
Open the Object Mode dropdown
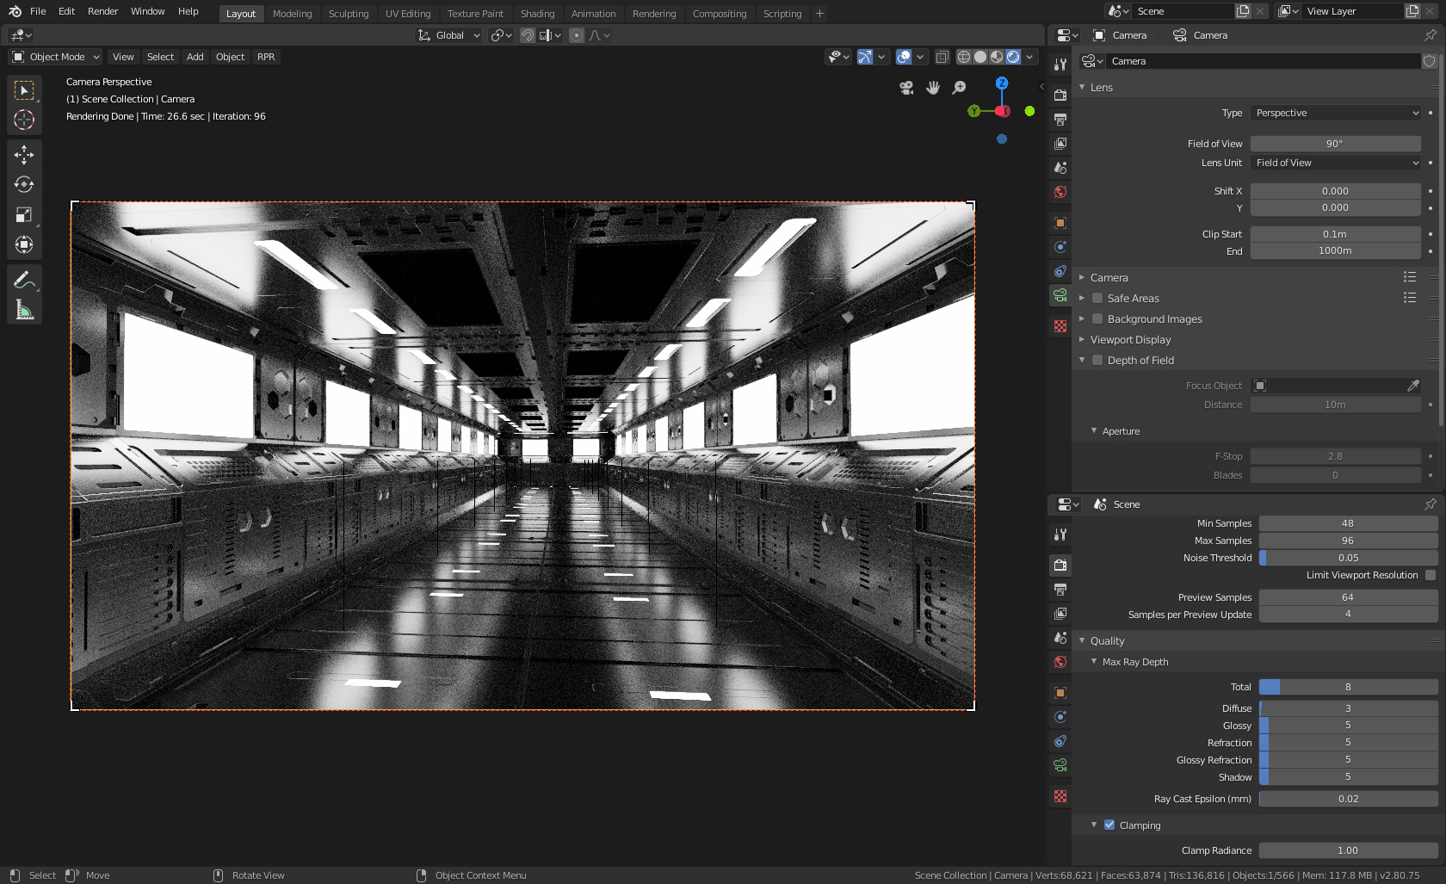tap(56, 57)
